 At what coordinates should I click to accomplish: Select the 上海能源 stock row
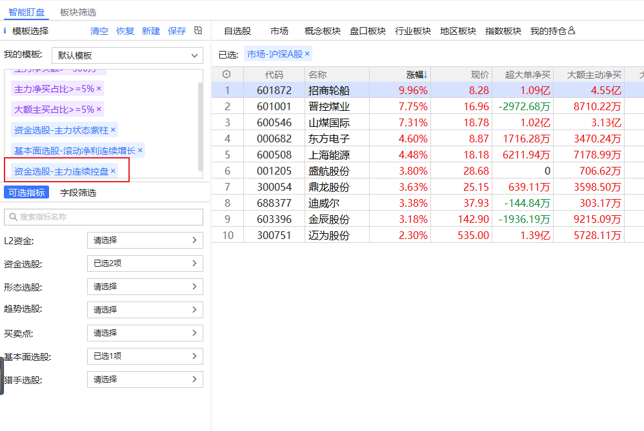point(428,155)
